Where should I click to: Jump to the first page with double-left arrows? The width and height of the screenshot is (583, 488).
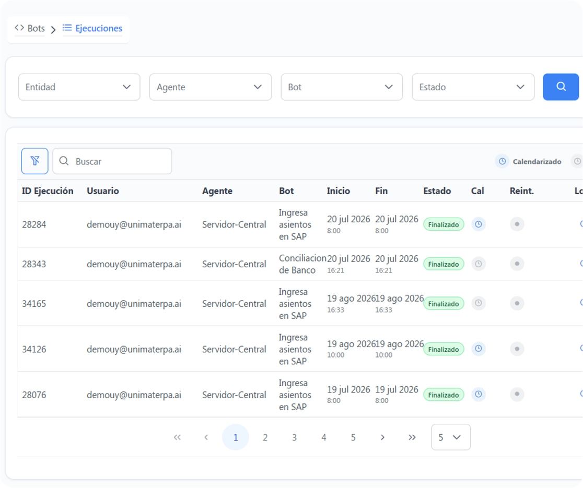[x=177, y=437]
